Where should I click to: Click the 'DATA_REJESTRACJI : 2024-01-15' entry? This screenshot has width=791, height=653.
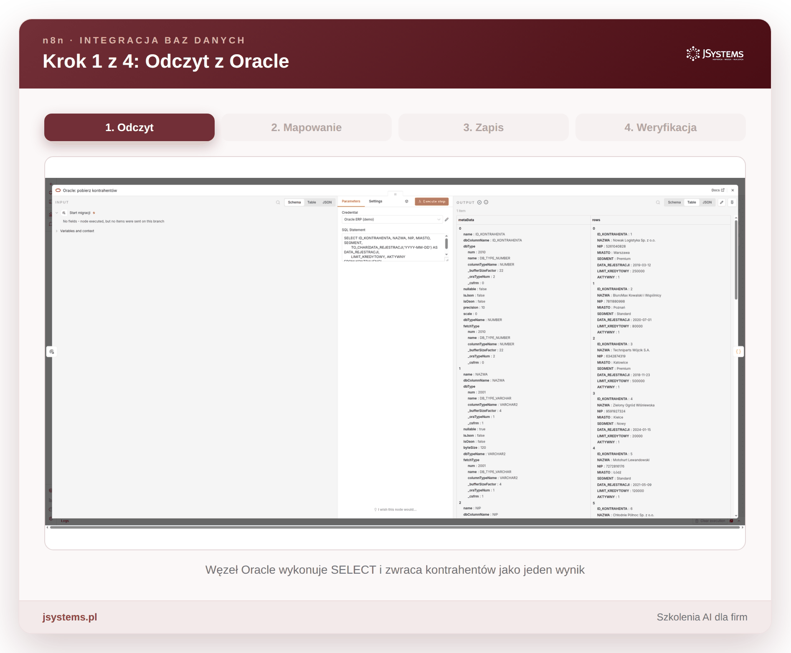click(x=624, y=430)
